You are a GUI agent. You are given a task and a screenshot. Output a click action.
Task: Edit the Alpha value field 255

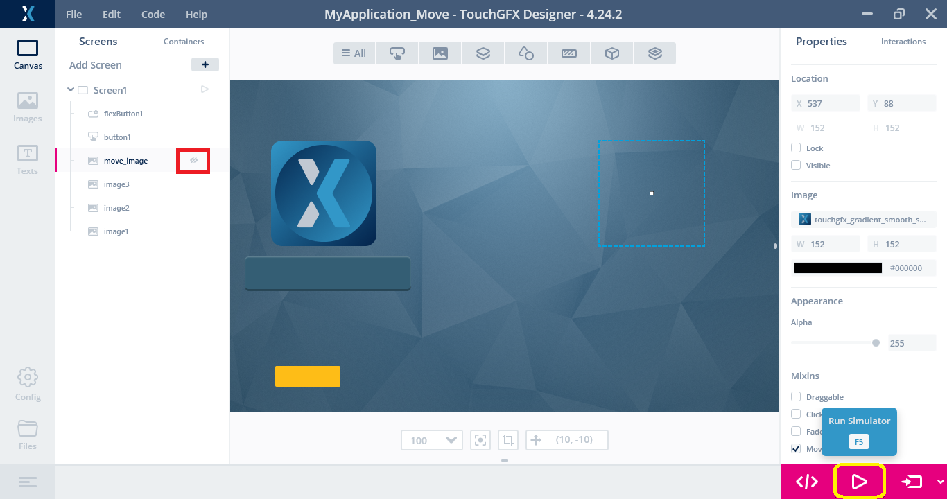[912, 342]
